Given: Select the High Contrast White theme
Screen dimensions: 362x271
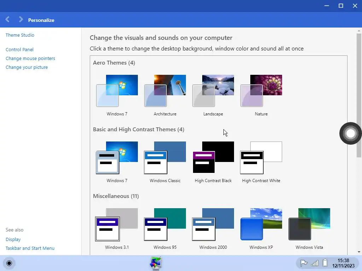Looking at the screenshot, I should coord(261,162).
